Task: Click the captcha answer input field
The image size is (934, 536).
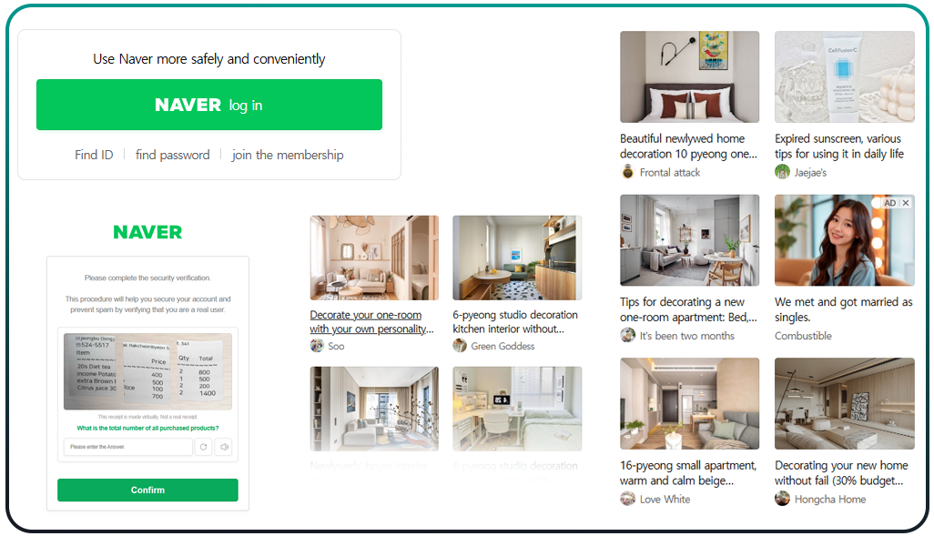Action: (128, 447)
